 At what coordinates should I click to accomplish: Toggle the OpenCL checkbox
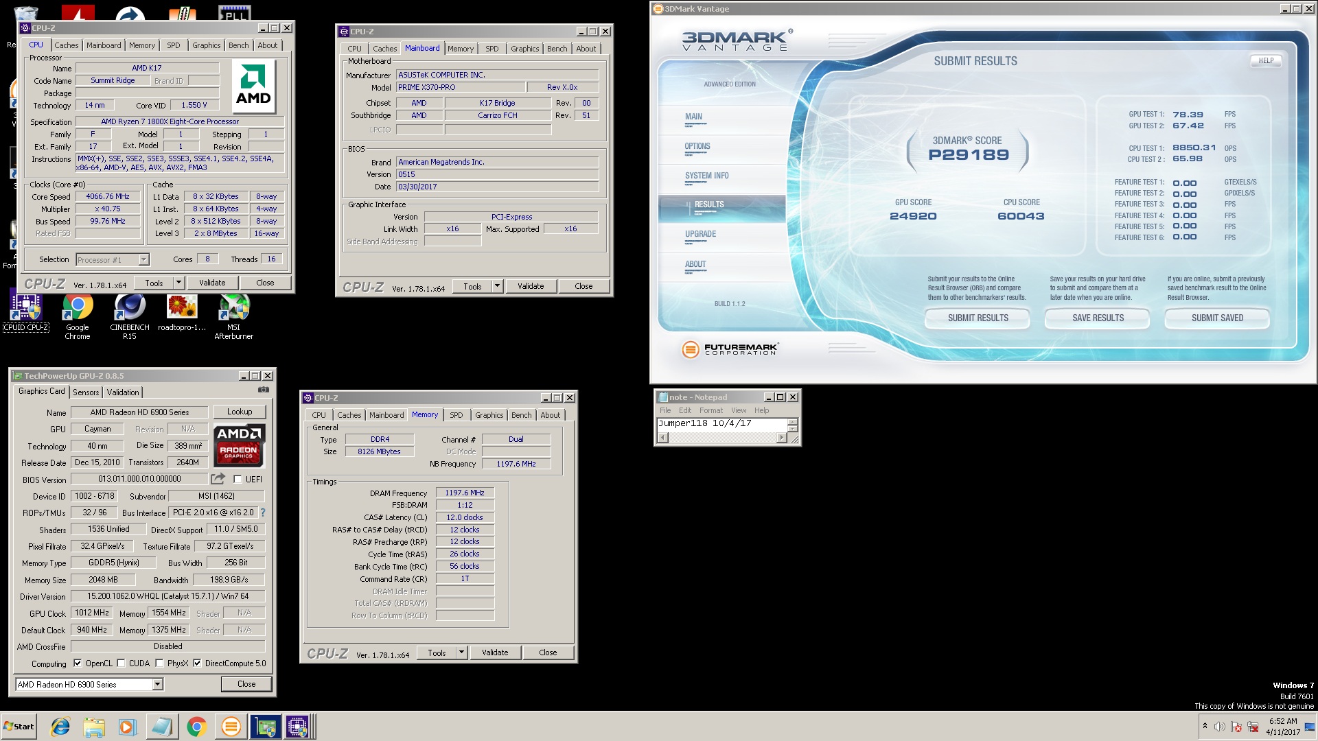click(78, 663)
